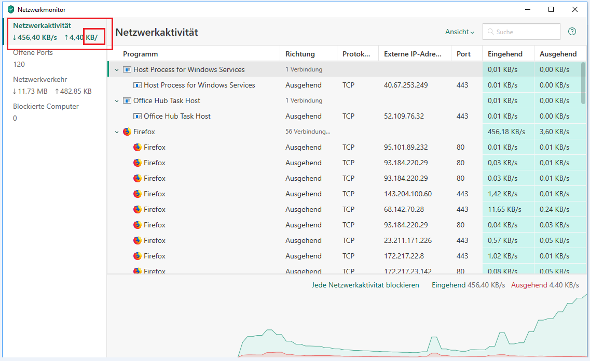
Task: Click Eingehend 456,40 KB/s graph legend
Action: [468, 285]
